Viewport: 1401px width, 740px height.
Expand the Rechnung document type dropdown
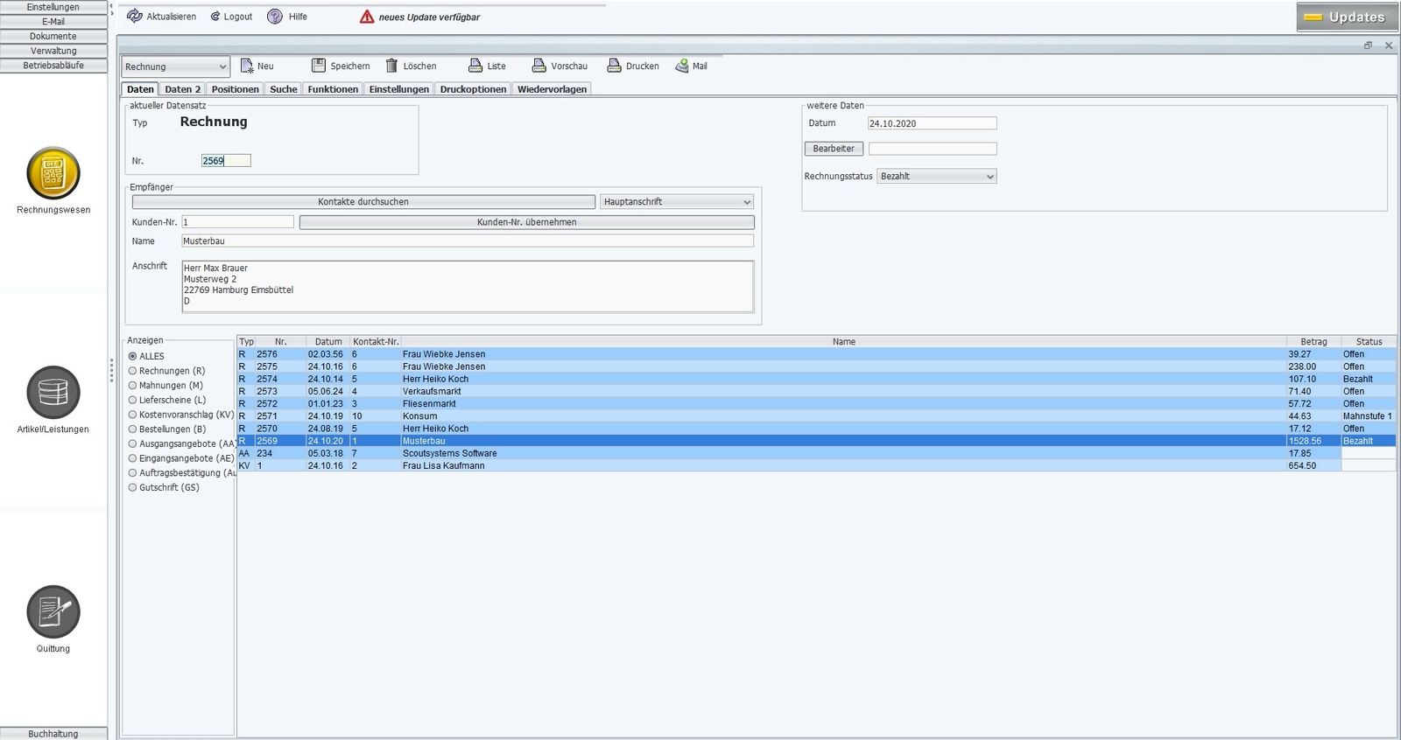pyautogui.click(x=175, y=66)
